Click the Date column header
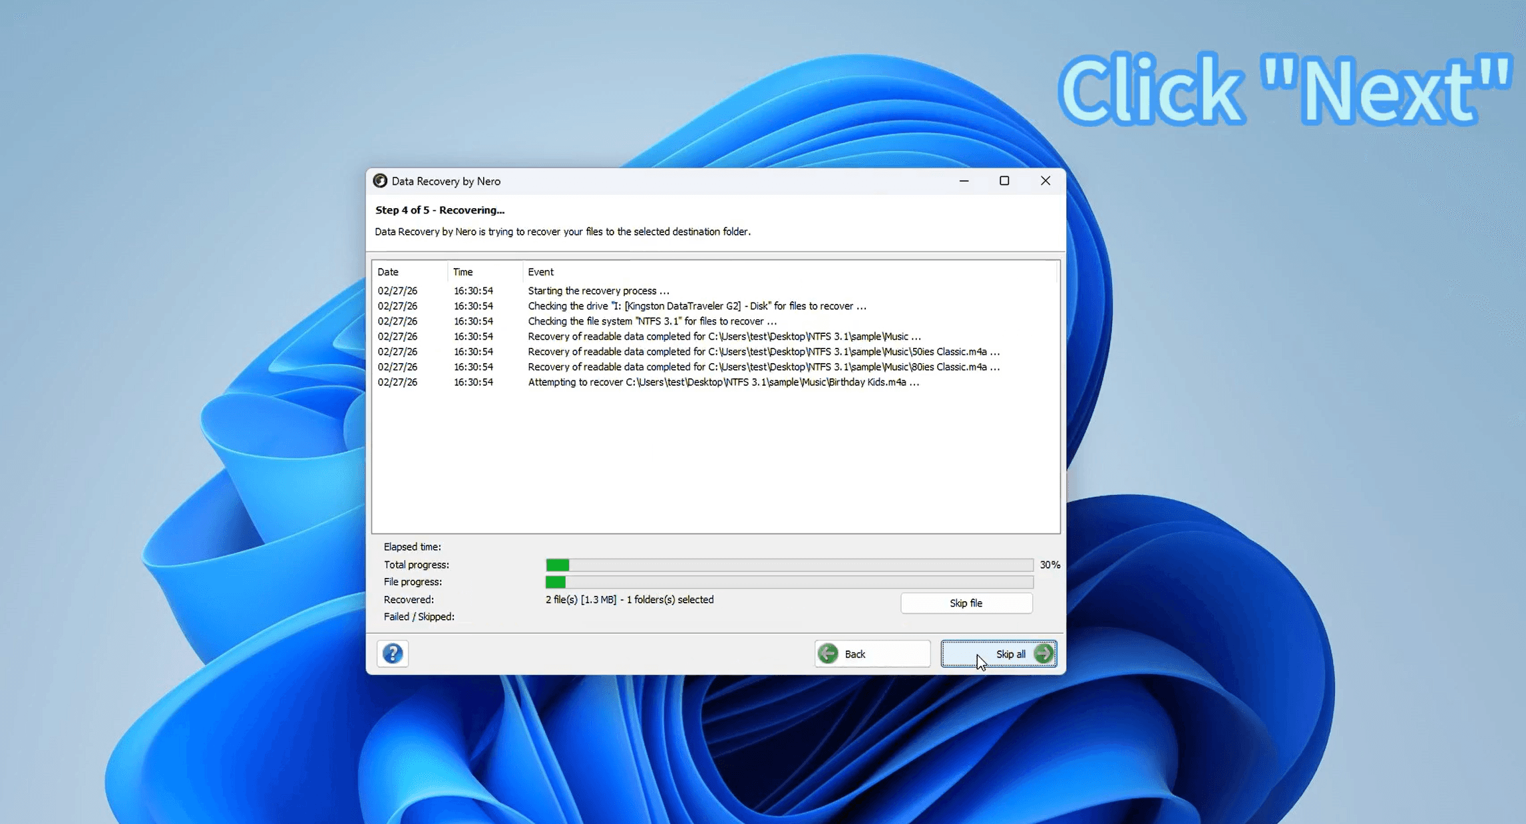1526x824 pixels. [388, 272]
